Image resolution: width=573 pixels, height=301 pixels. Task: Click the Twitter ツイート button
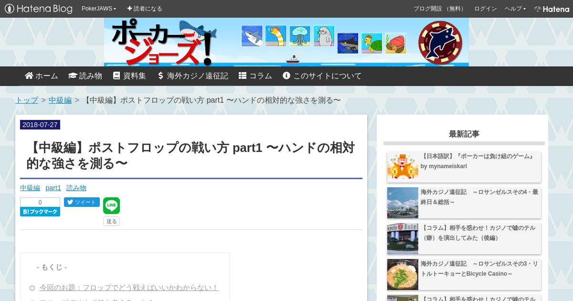82,202
